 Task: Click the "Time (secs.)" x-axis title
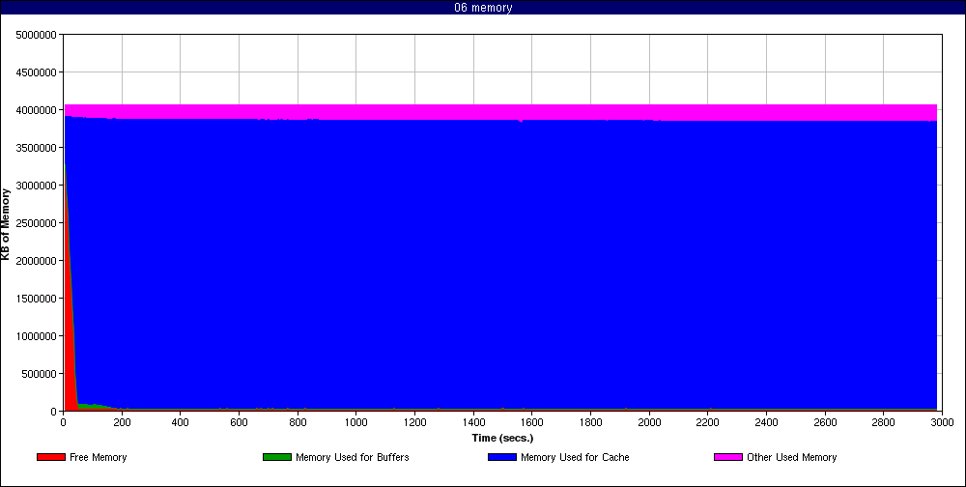tap(502, 438)
